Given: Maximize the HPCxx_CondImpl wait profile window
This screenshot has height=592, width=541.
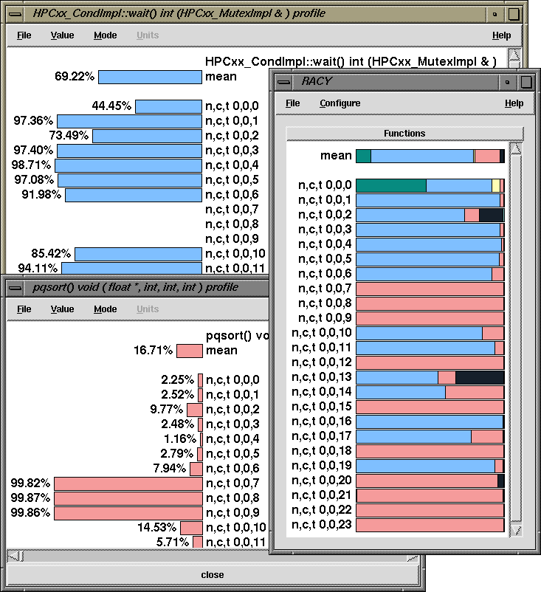Looking at the screenshot, I should point(514,13).
